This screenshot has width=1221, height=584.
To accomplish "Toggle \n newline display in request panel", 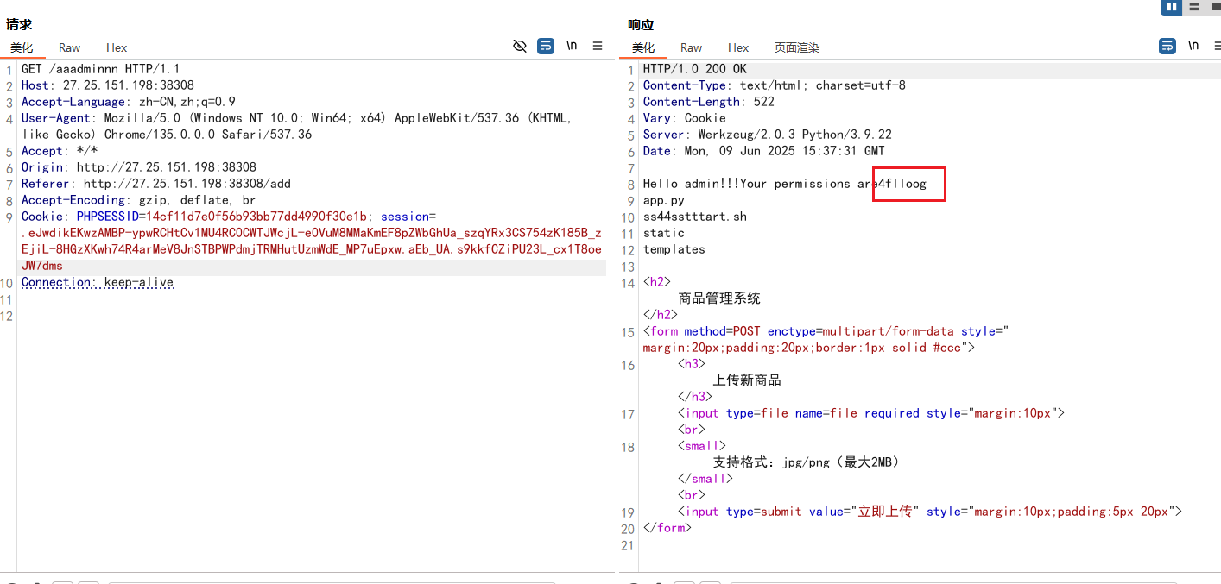I will (x=572, y=47).
